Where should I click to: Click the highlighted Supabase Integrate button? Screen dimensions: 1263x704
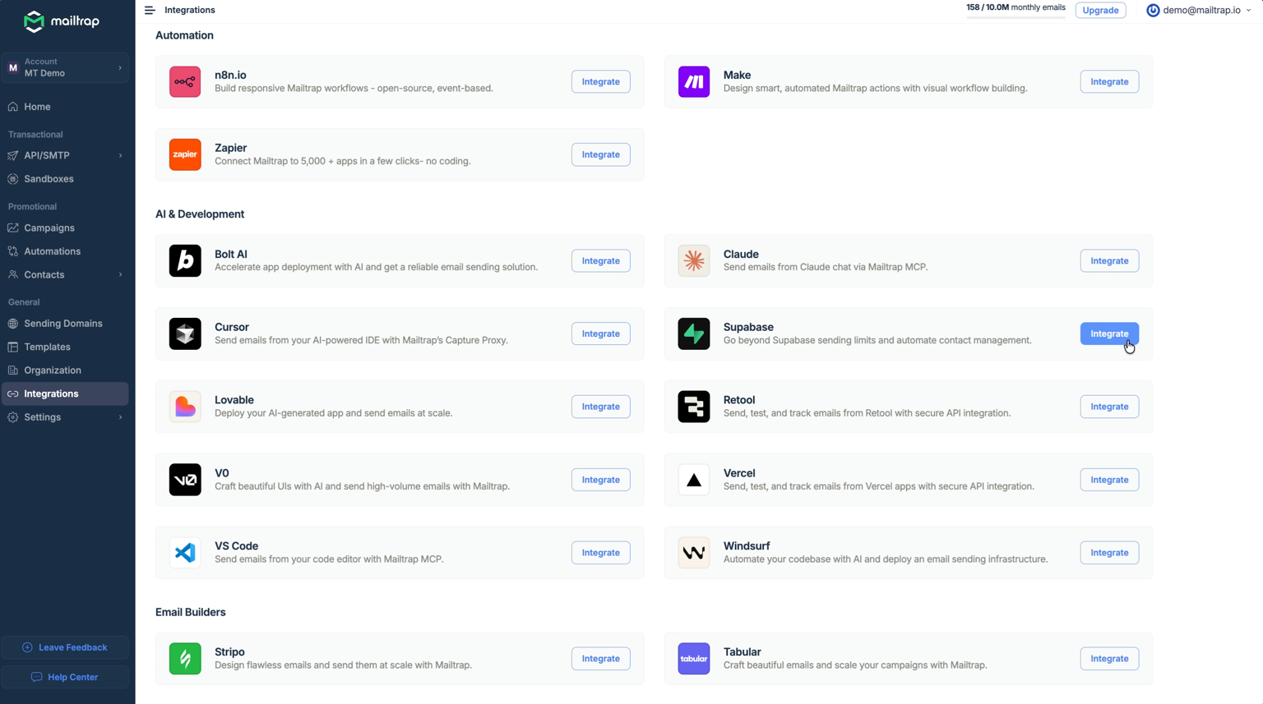point(1109,334)
